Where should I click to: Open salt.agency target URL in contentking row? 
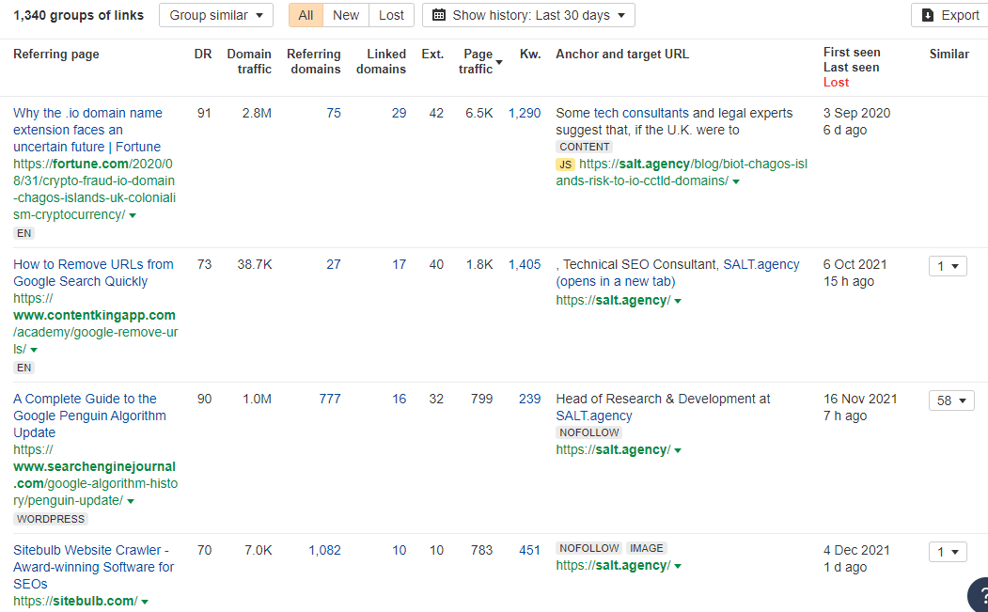click(x=613, y=301)
